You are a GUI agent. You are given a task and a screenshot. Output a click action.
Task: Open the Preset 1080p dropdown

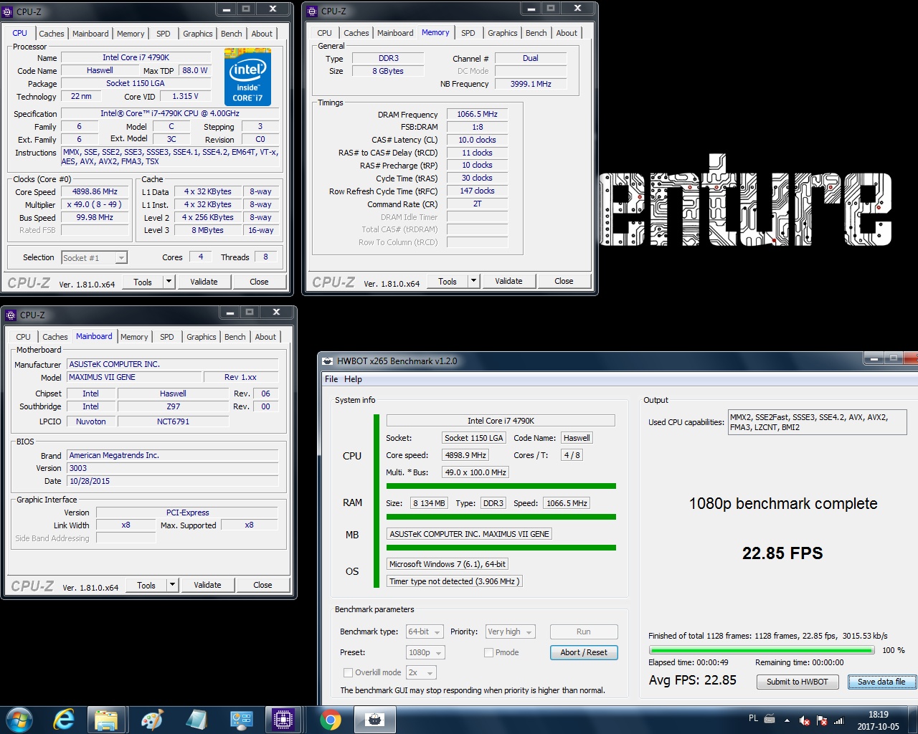(425, 652)
